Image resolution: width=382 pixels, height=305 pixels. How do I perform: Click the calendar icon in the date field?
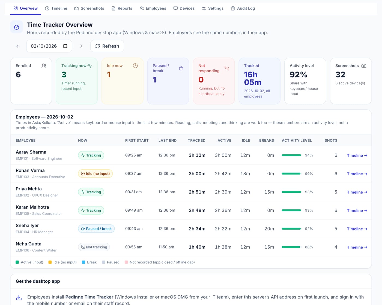tap(65, 46)
